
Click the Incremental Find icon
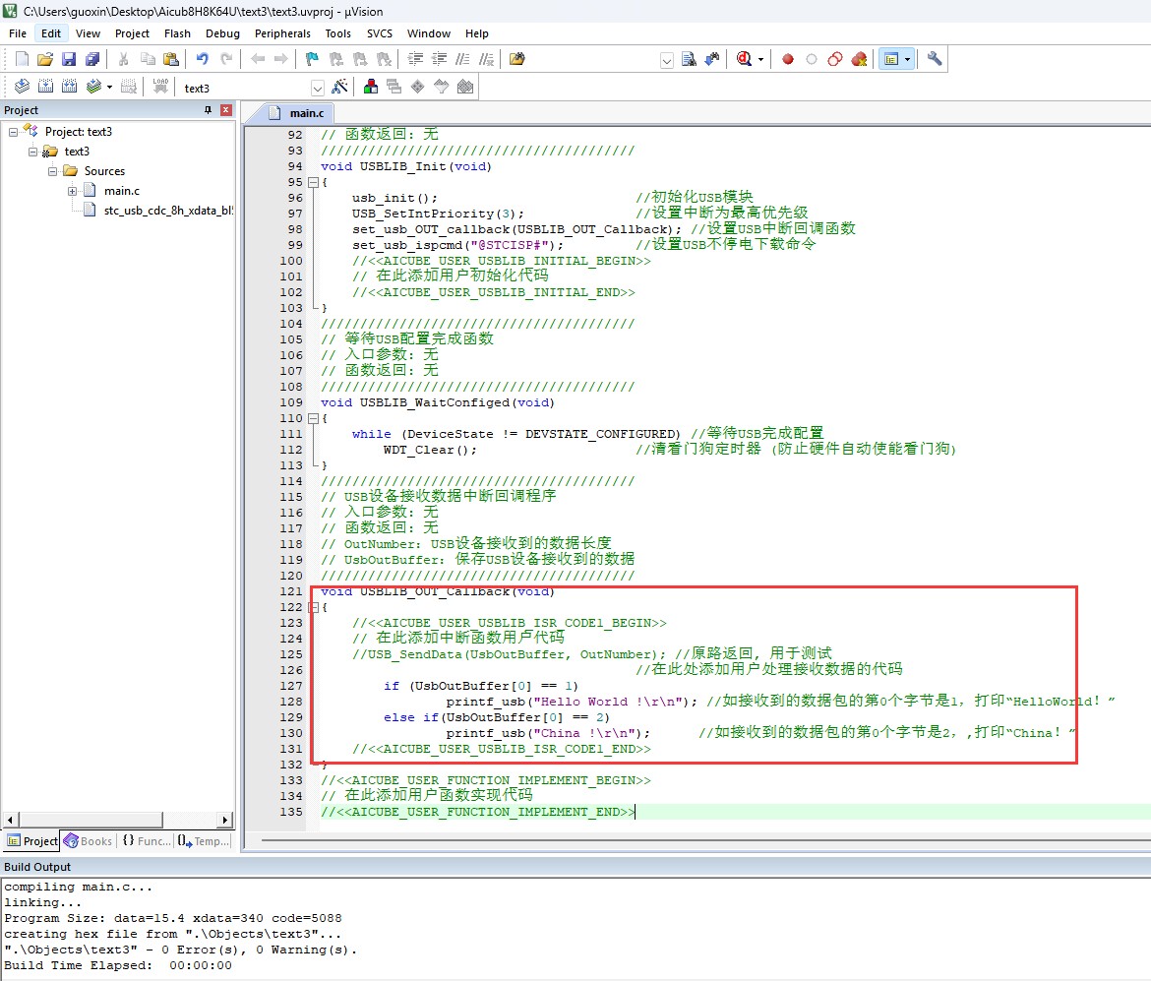coord(712,59)
